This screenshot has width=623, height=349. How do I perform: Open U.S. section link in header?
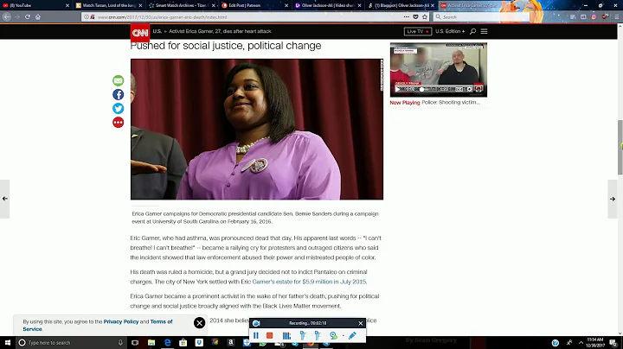pyautogui.click(x=157, y=31)
